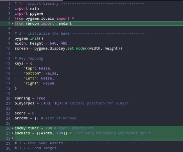183x152 pixels.
Task: Click the '# Key mapping' comment
Action: (x=29, y=59)
